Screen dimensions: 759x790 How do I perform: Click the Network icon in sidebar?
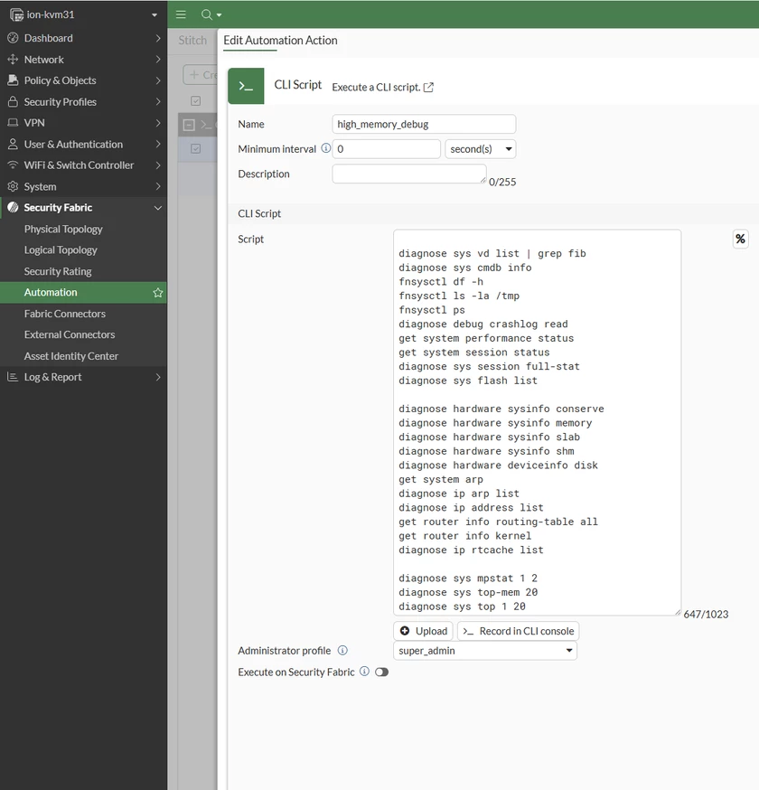click(x=13, y=59)
